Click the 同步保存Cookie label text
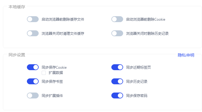 (54, 67)
